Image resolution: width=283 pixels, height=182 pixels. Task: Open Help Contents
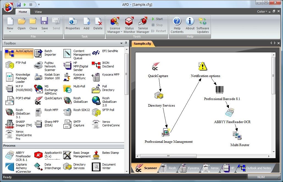coord(177,25)
